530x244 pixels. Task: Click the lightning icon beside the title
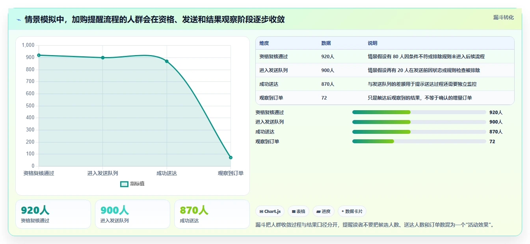click(19, 20)
